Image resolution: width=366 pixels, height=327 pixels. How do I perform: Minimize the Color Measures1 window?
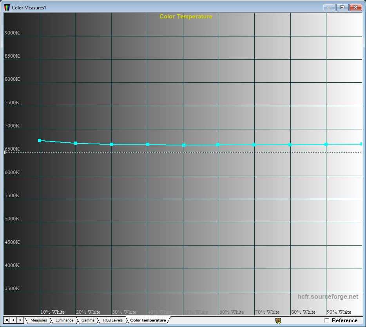[329, 7]
